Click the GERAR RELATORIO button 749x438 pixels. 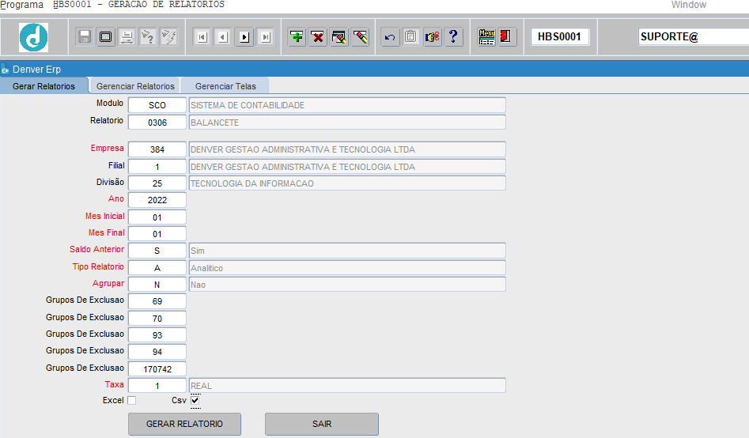[184, 424]
